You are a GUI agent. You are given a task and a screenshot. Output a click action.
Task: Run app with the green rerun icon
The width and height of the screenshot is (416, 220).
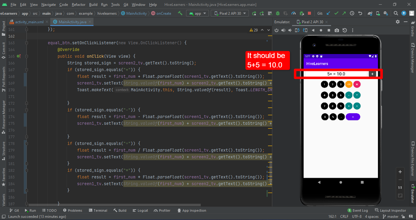[254, 13]
